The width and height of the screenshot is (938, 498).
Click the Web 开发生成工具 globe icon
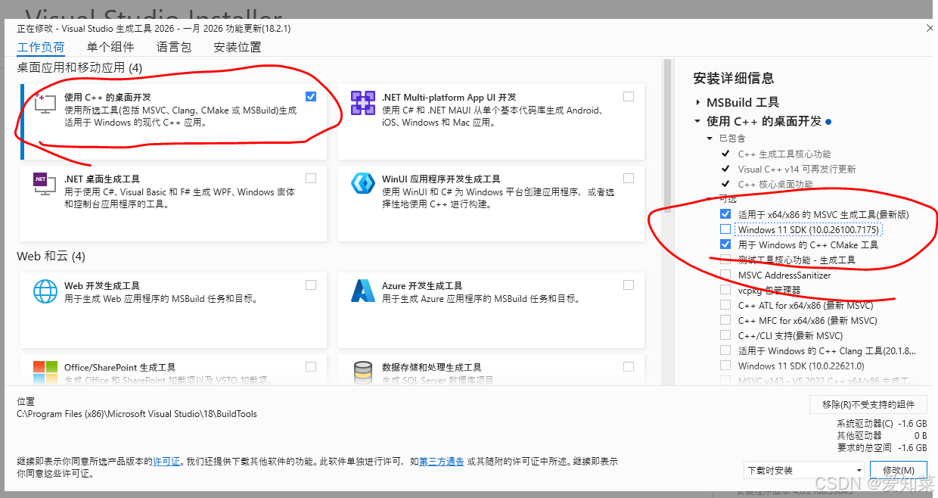45,291
